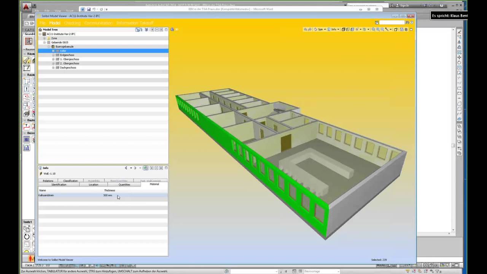
Task: Open the Quantities tab
Action: 124,185
